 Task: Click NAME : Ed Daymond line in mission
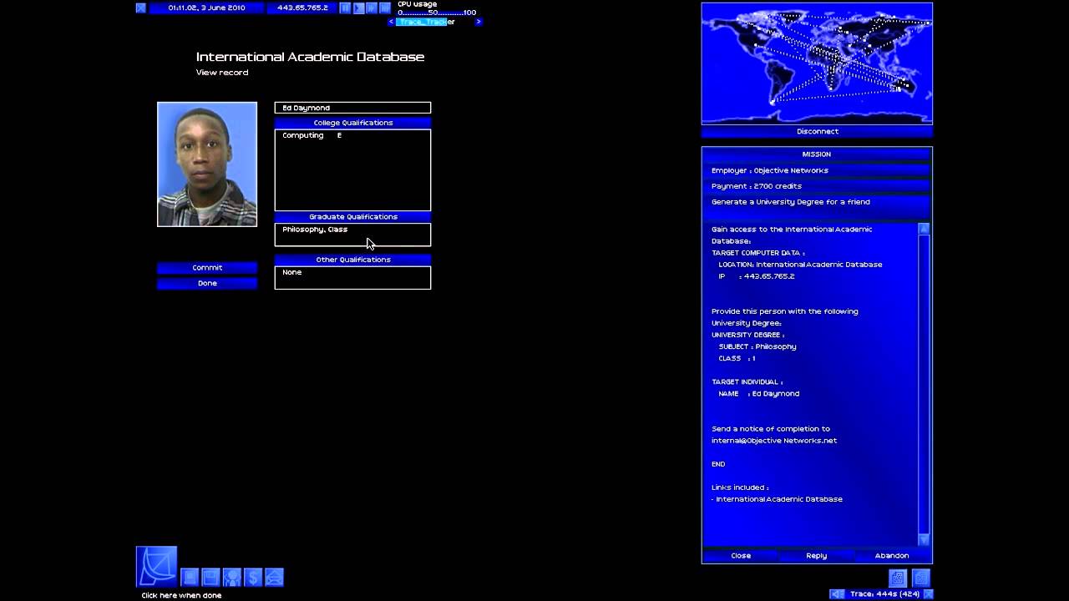tap(759, 394)
